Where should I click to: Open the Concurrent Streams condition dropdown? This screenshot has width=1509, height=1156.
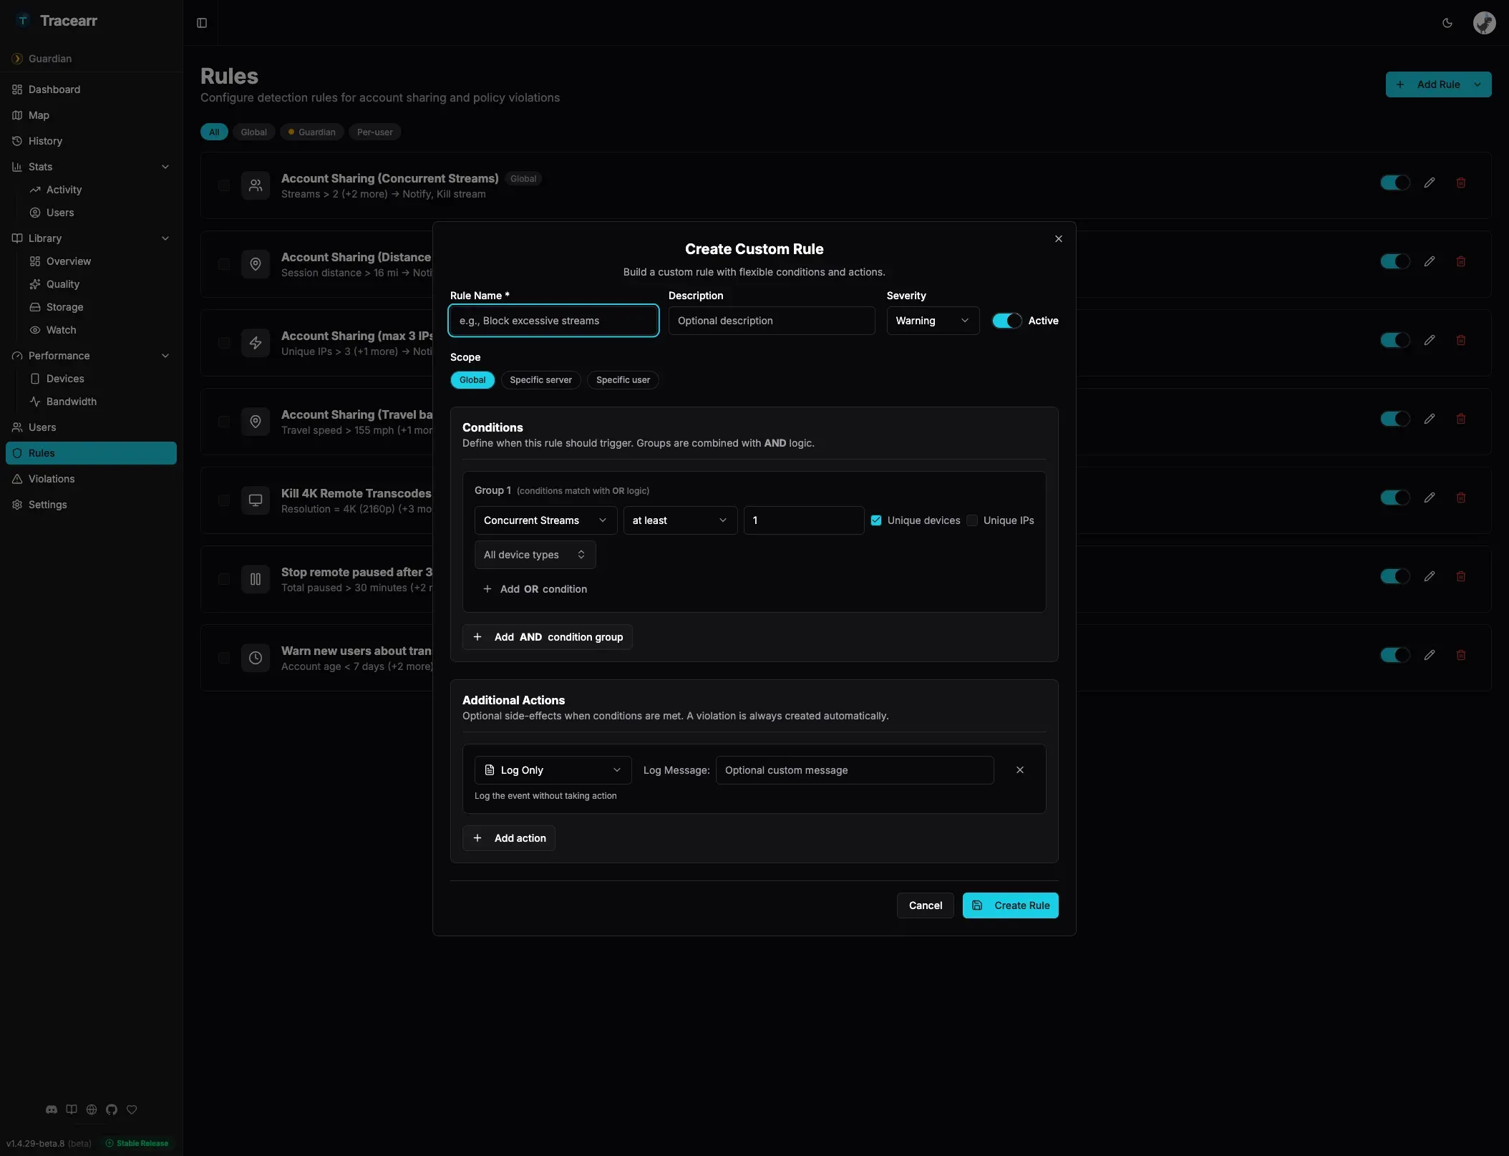[545, 520]
